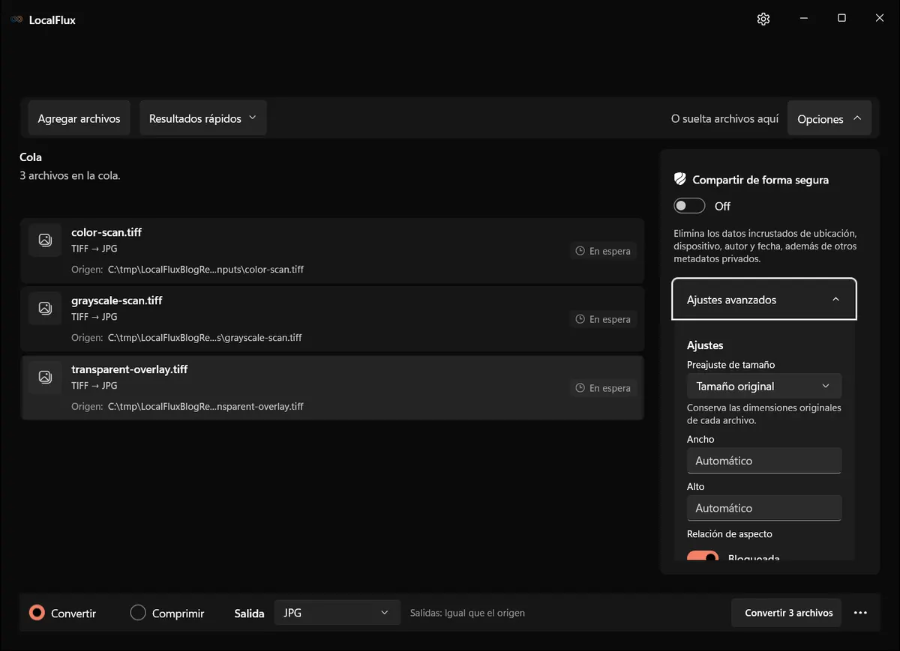Click the clock icon on color-scan.tiff status

click(x=580, y=251)
